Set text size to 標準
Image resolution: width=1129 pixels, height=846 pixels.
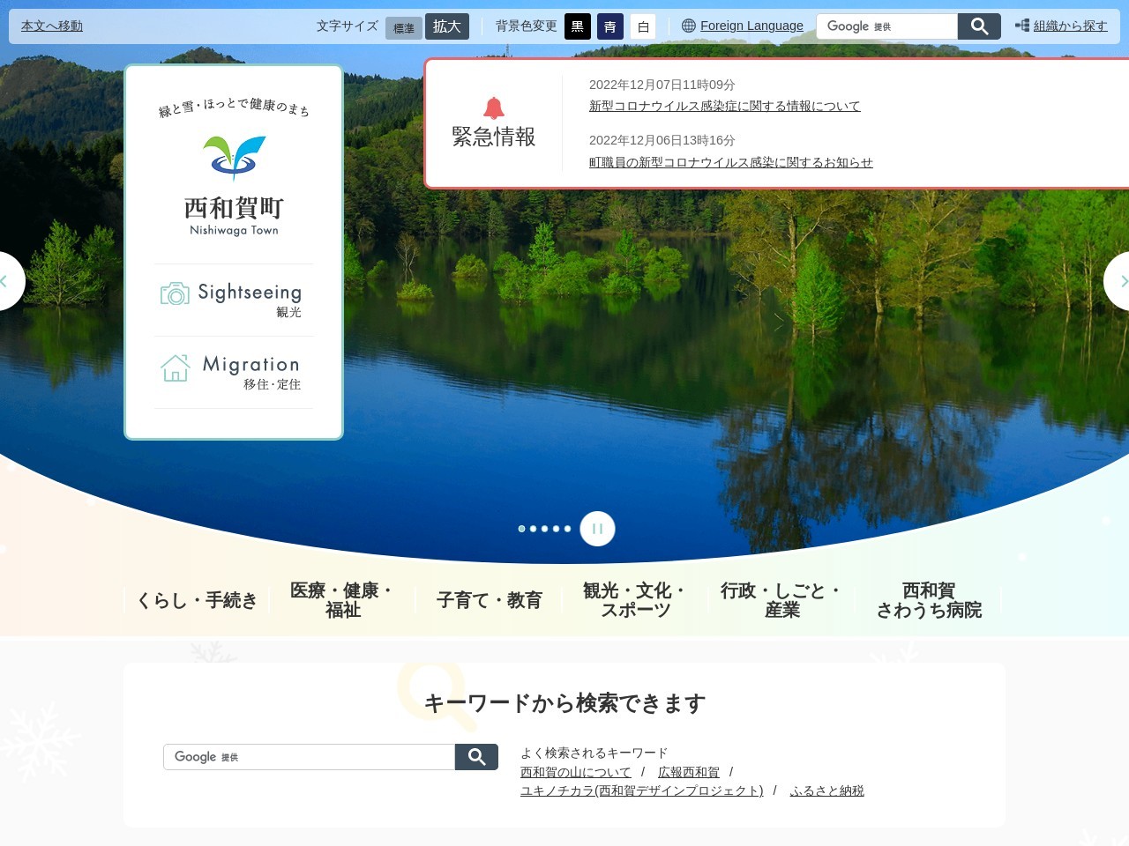pos(404,28)
